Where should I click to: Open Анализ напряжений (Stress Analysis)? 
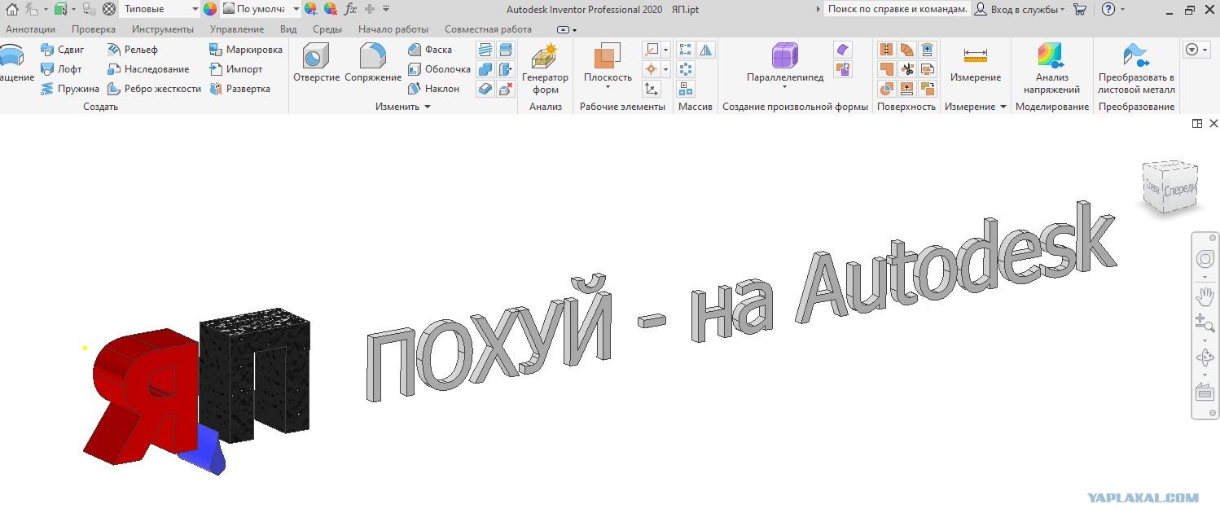pos(1051,68)
